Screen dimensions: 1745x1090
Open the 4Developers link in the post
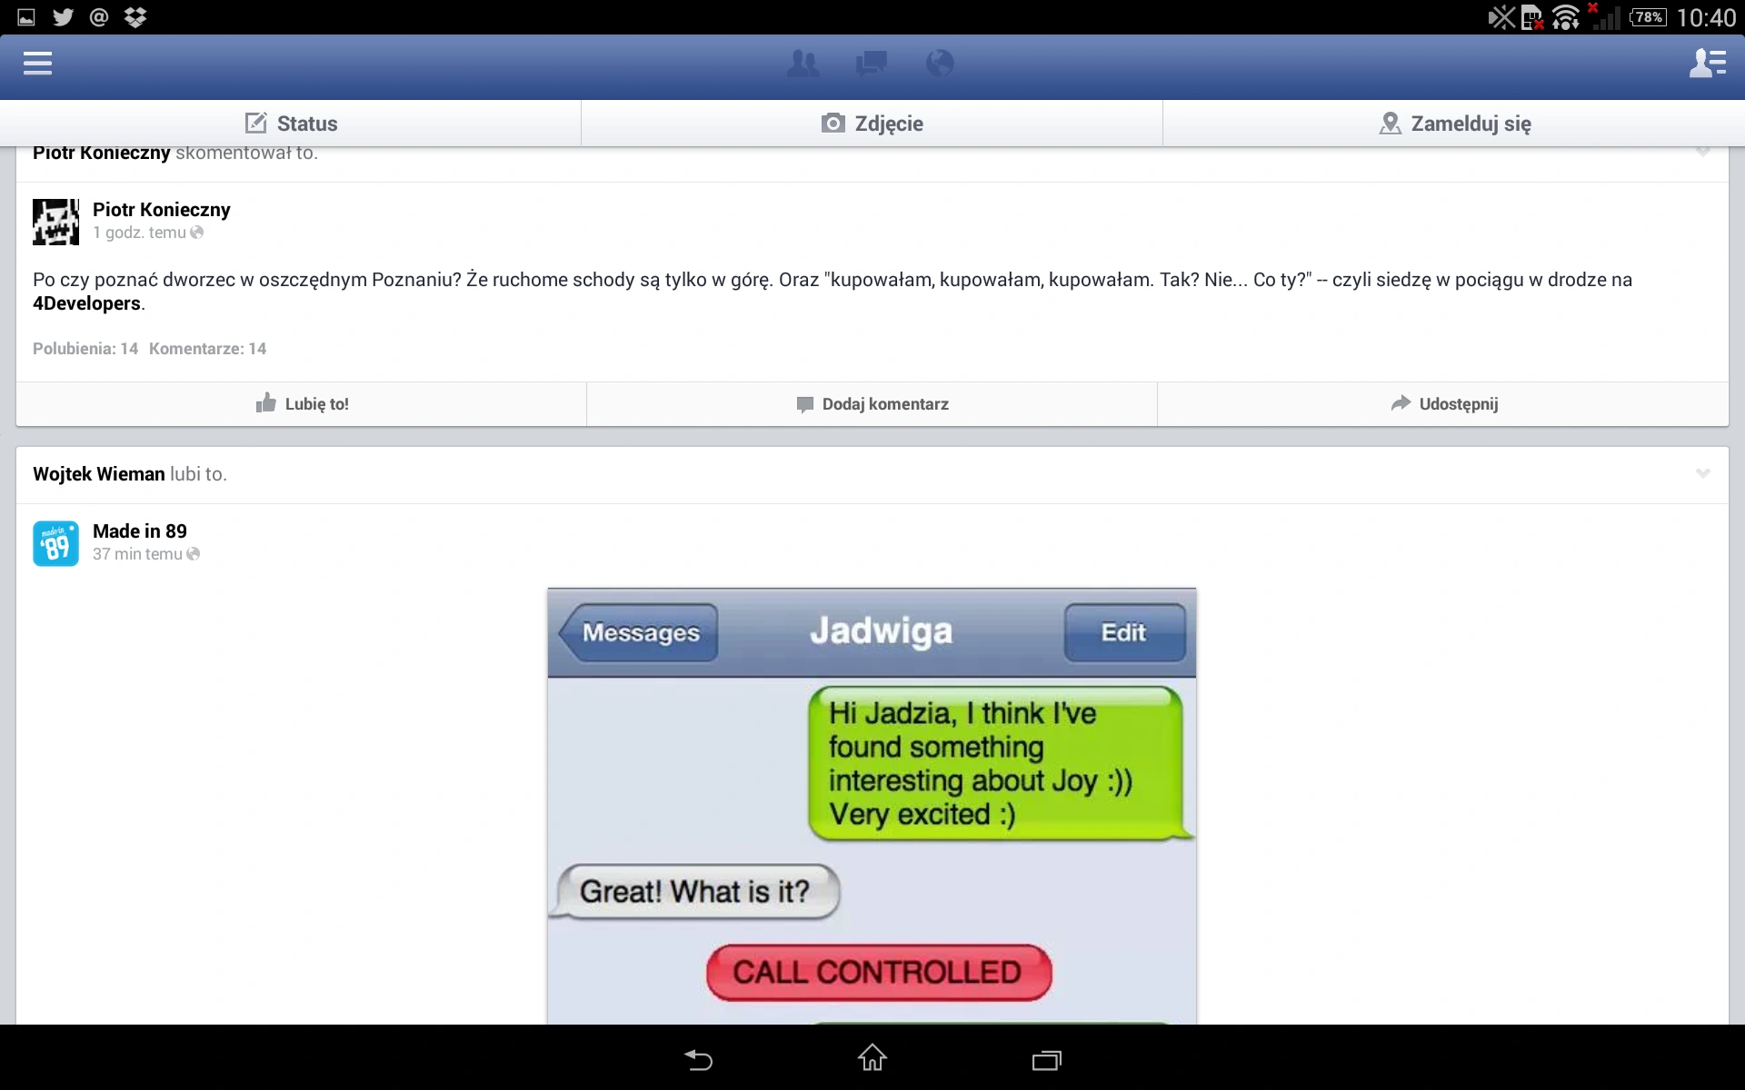[x=86, y=303]
